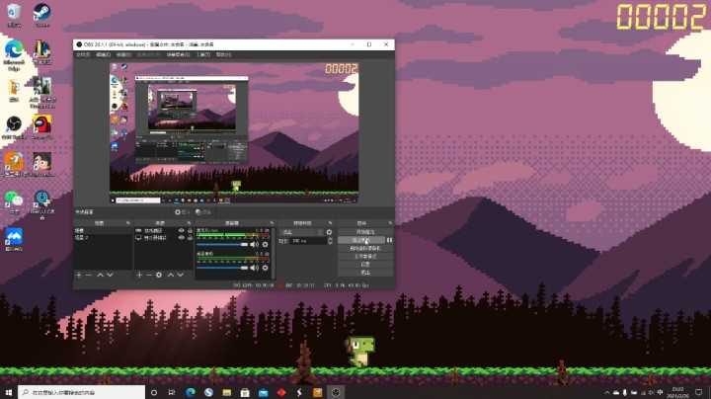Toggle visibility of the display capture source

(182, 238)
